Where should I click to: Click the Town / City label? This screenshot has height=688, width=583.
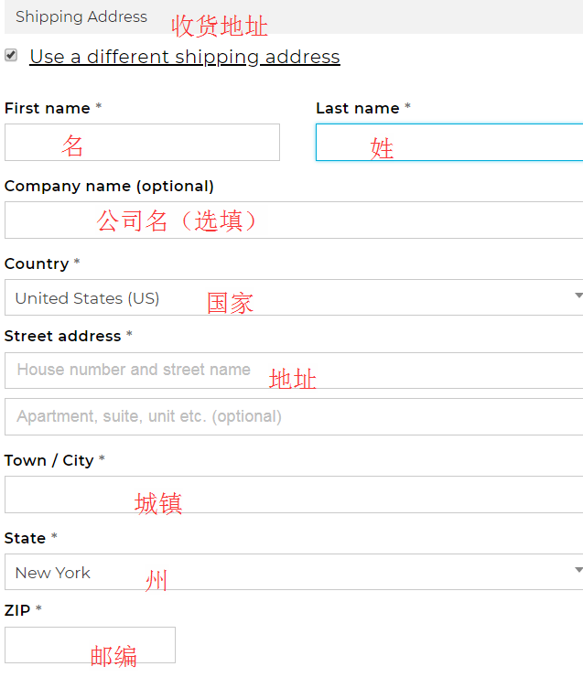tap(49, 460)
